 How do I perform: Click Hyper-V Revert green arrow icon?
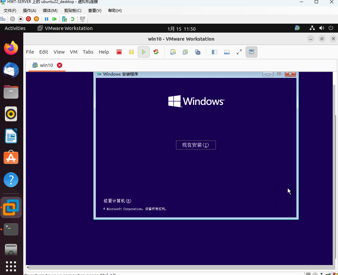pos(73,19)
